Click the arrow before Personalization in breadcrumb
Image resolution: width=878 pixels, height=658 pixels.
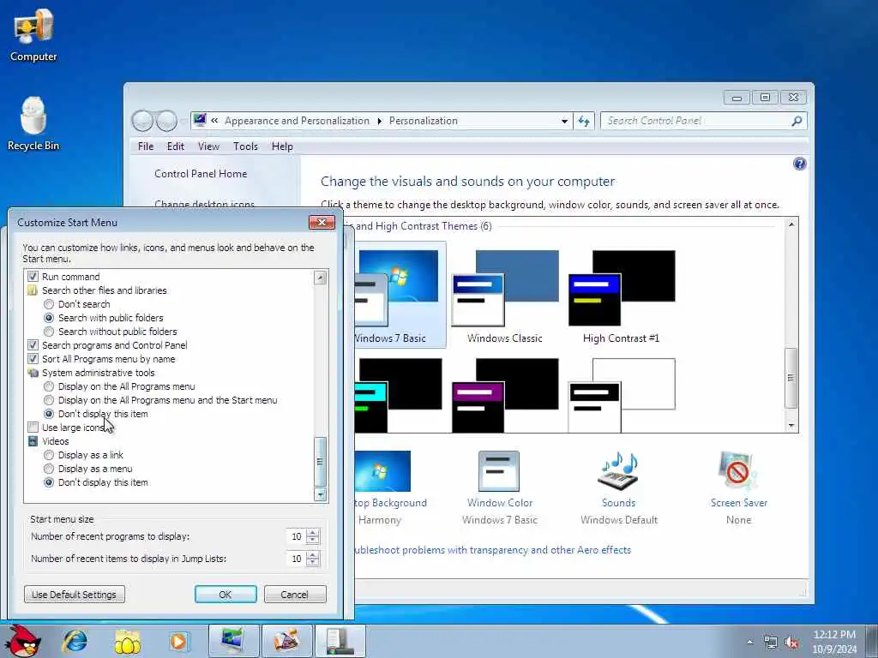(380, 121)
